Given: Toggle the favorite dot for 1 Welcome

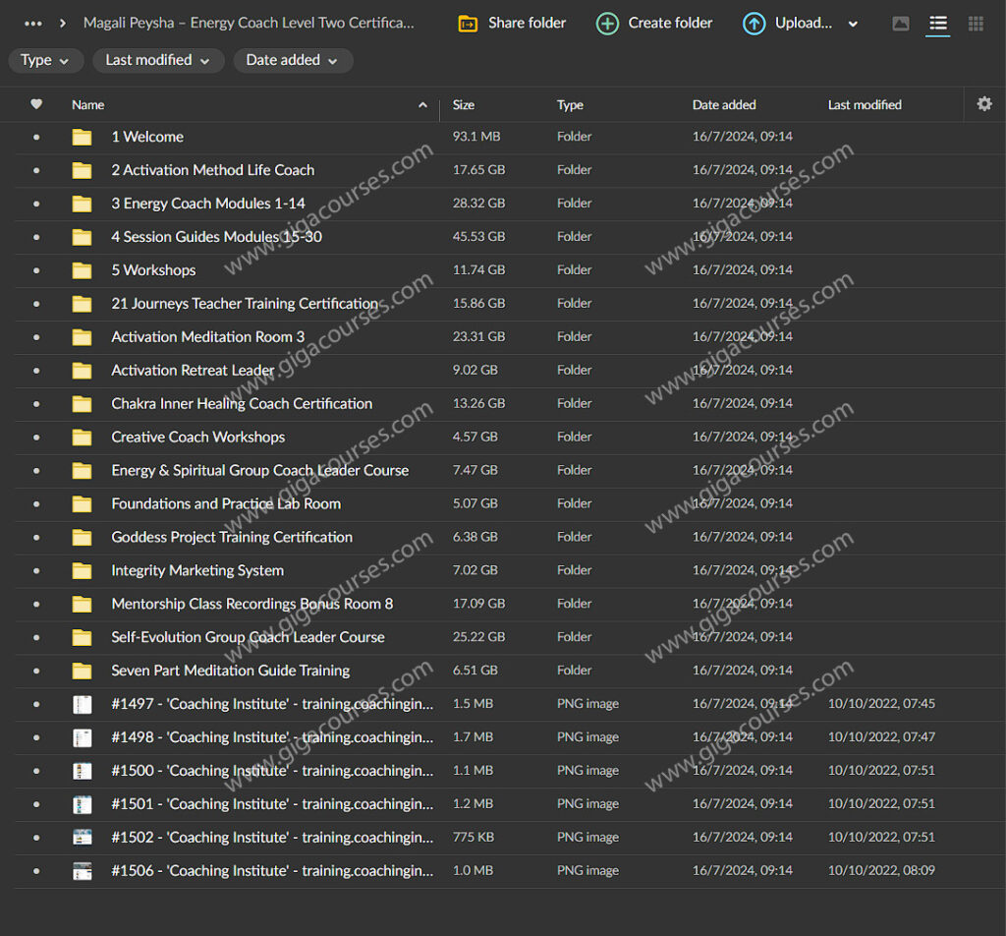Looking at the screenshot, I should [36, 137].
